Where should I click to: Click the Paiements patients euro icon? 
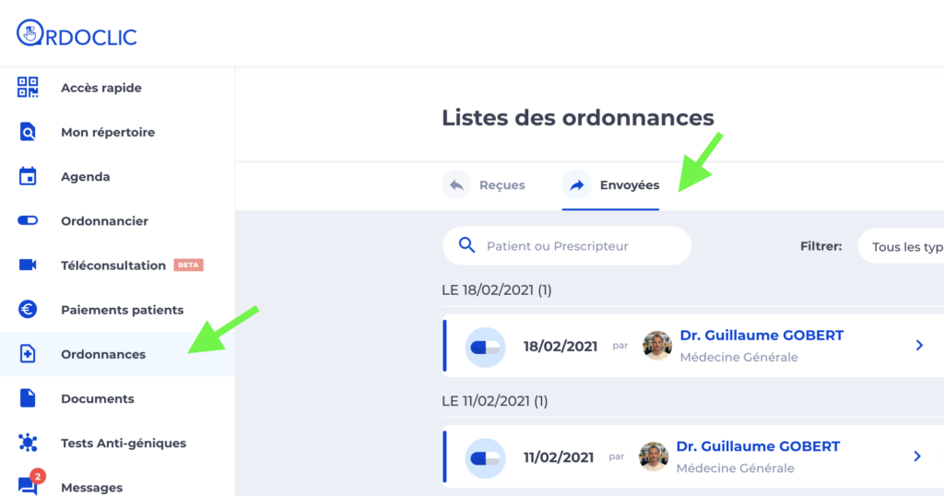click(28, 310)
